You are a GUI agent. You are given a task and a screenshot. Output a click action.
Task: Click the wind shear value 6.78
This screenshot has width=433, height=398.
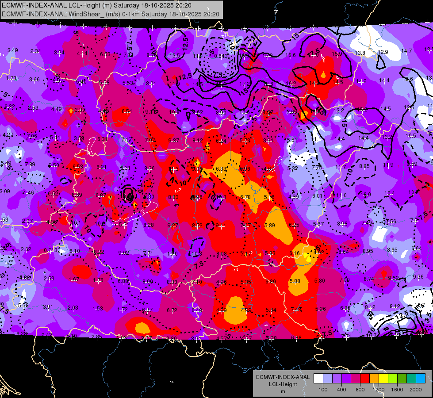pyautogui.click(x=245, y=197)
